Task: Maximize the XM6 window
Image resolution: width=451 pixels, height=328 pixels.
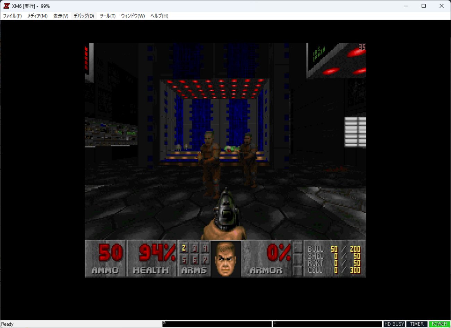Action: (x=424, y=6)
